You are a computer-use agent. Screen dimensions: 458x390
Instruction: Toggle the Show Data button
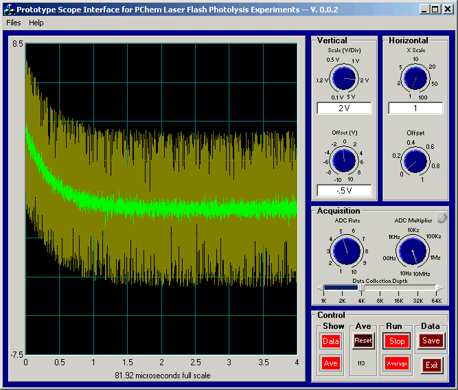[x=331, y=341]
